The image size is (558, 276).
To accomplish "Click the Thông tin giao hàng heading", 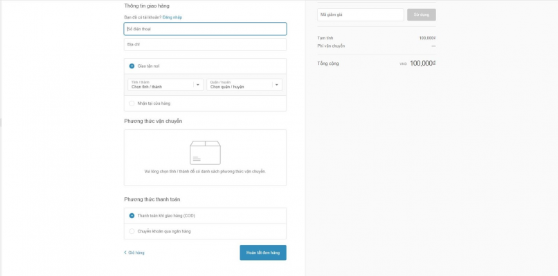I will (147, 6).
